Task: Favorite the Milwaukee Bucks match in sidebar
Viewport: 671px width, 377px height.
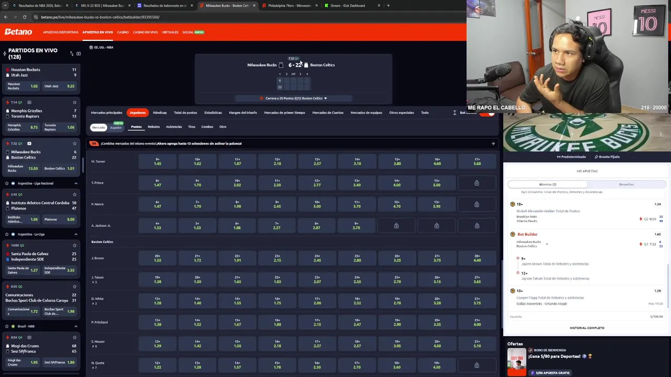Action: (x=74, y=143)
